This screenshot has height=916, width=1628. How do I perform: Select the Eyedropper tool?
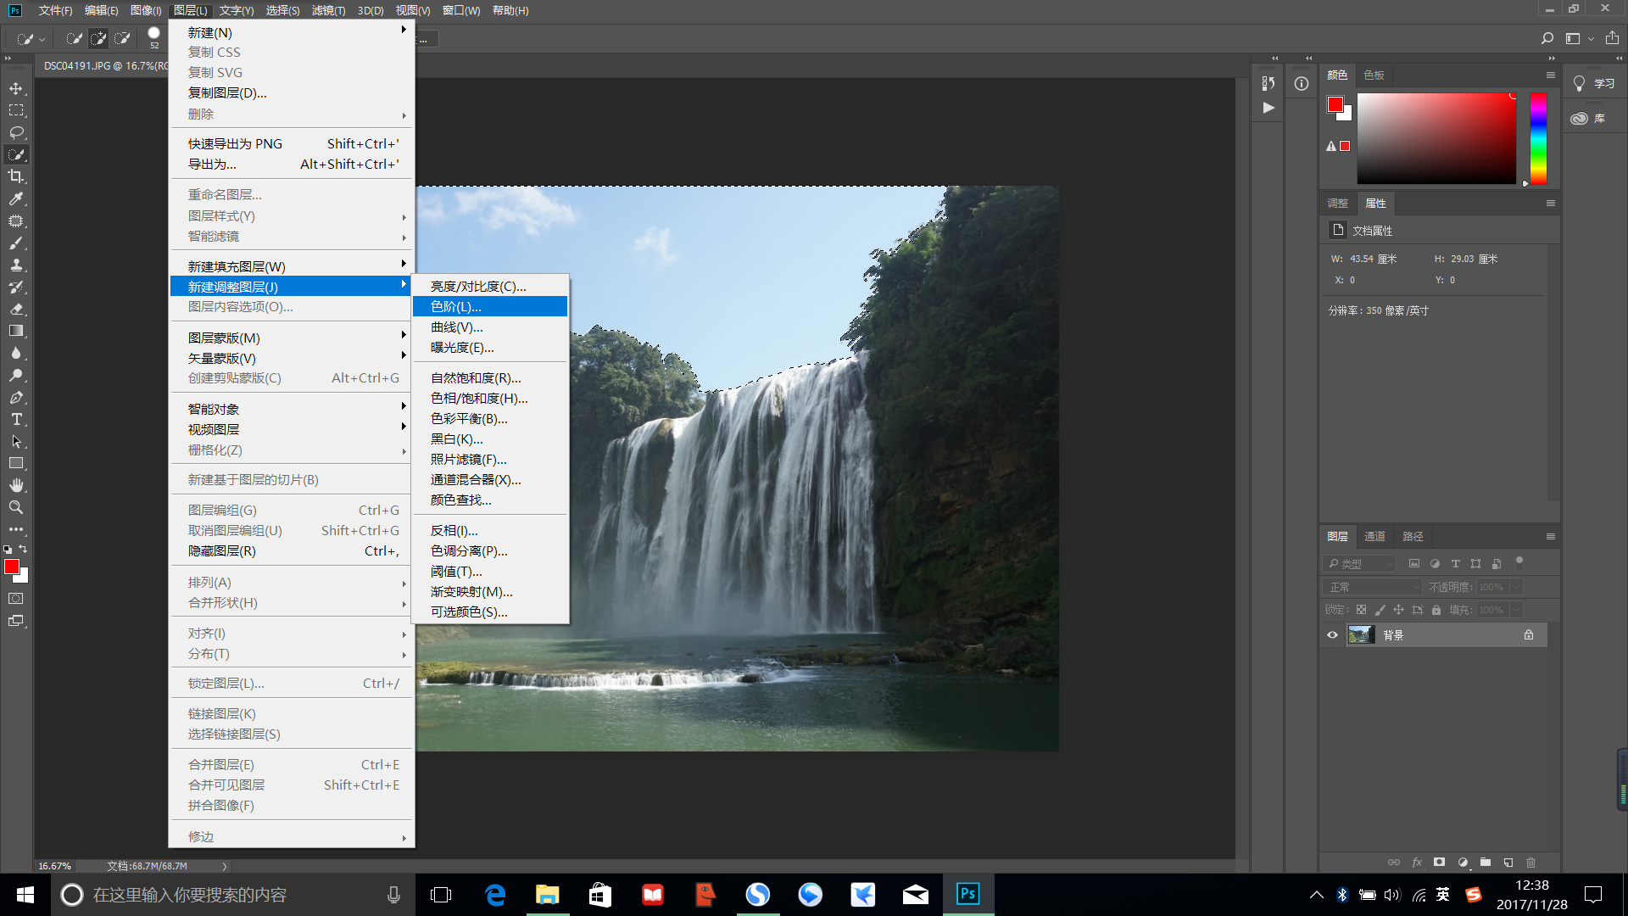(x=16, y=198)
